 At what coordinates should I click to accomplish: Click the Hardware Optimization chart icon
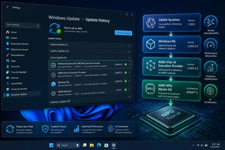click(x=211, y=68)
